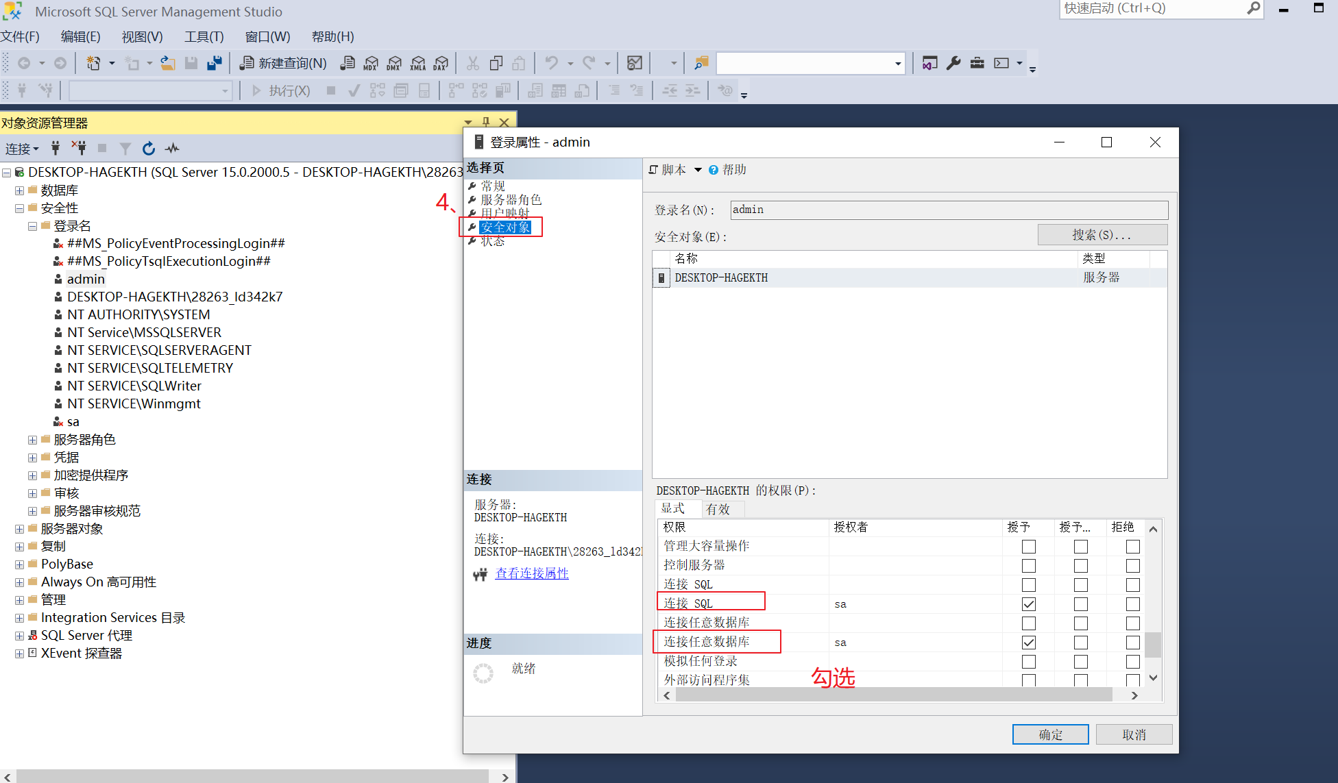The image size is (1338, 783).
Task: Collapse the 登录名 tree node
Action: 32,225
